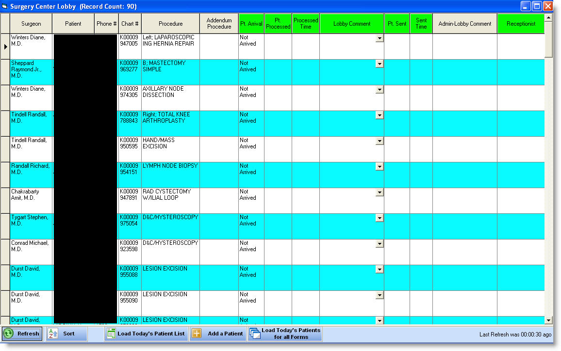Click the A-Z Sort icon
This screenshot has width=561, height=351.
[x=53, y=334]
